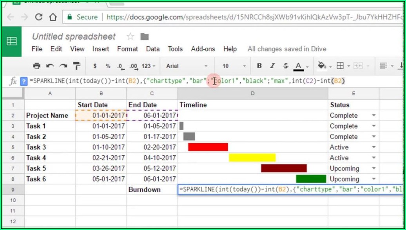Open the move-to-folder icon beside title

pyautogui.click(x=145, y=37)
